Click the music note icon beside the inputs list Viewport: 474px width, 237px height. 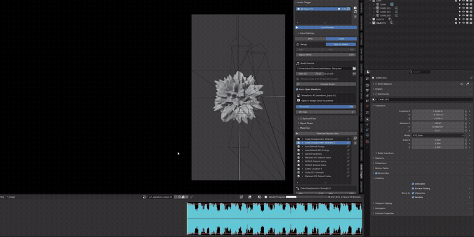click(x=356, y=12)
